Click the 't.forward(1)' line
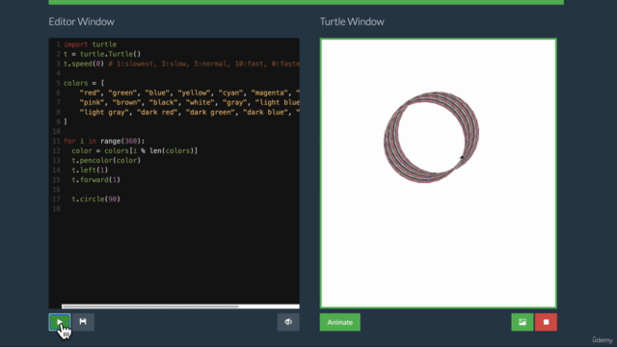This screenshot has width=617, height=347. point(96,180)
